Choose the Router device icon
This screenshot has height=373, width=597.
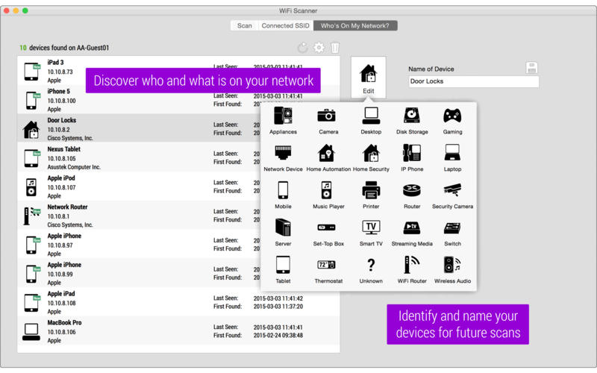412,190
